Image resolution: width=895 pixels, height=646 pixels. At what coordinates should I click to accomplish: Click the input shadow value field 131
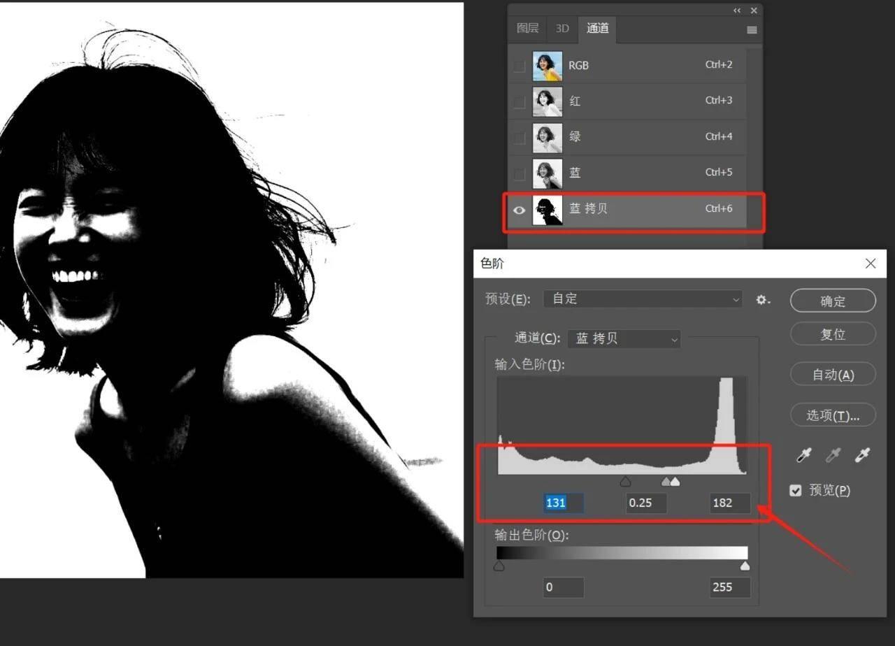(x=563, y=503)
